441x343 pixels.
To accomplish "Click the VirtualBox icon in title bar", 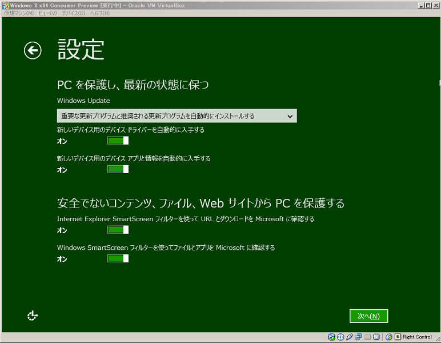I will point(5,5).
